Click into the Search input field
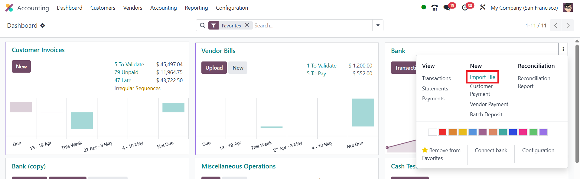The image size is (580, 179). click(x=311, y=26)
